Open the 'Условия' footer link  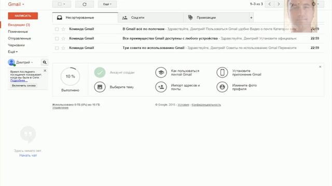(183, 104)
